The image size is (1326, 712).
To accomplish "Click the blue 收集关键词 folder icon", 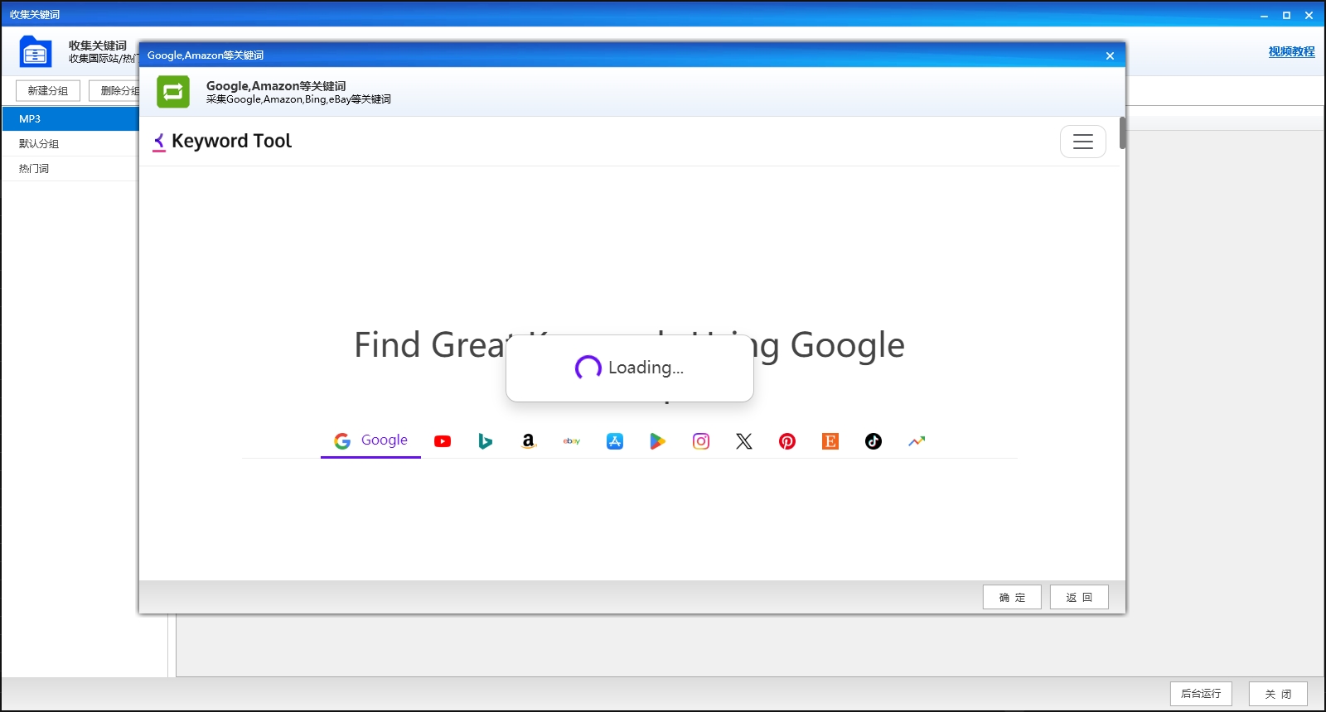I will tap(36, 51).
